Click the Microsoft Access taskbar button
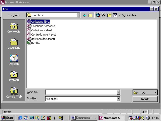The image size is (161, 121). click(111, 118)
